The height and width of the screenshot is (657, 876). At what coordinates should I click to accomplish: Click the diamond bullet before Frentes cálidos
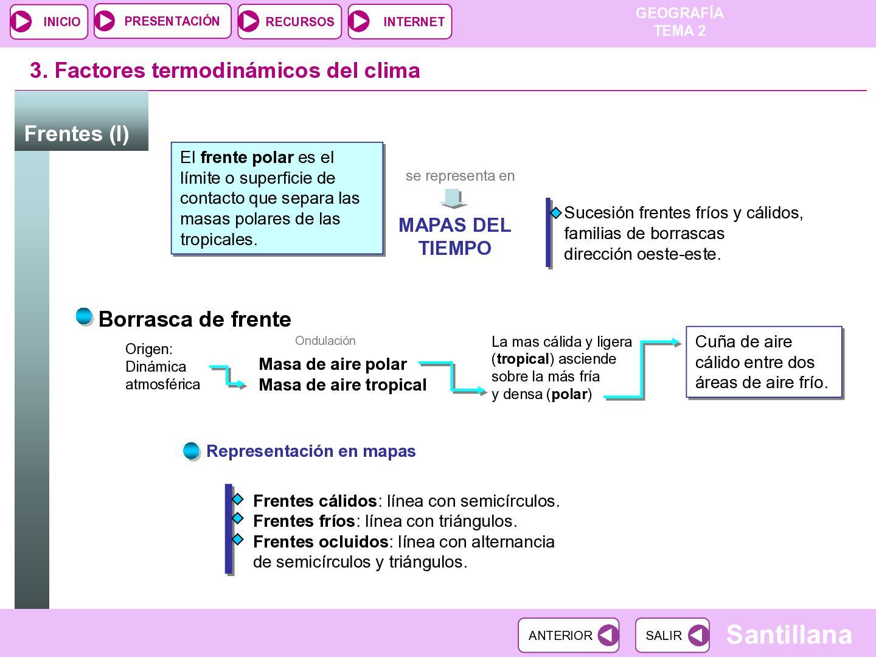238,499
